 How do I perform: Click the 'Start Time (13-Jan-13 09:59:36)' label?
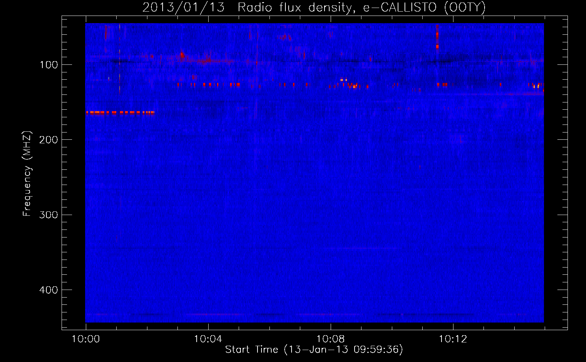(314, 350)
